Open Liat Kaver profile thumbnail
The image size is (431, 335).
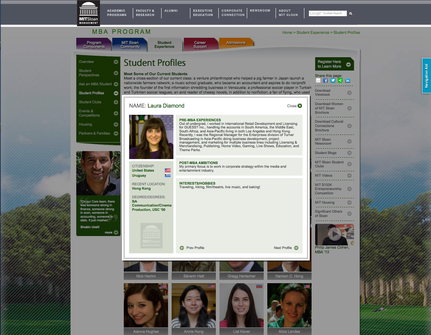click(242, 305)
